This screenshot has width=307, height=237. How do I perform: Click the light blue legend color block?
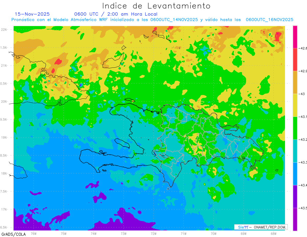tap(295, 174)
